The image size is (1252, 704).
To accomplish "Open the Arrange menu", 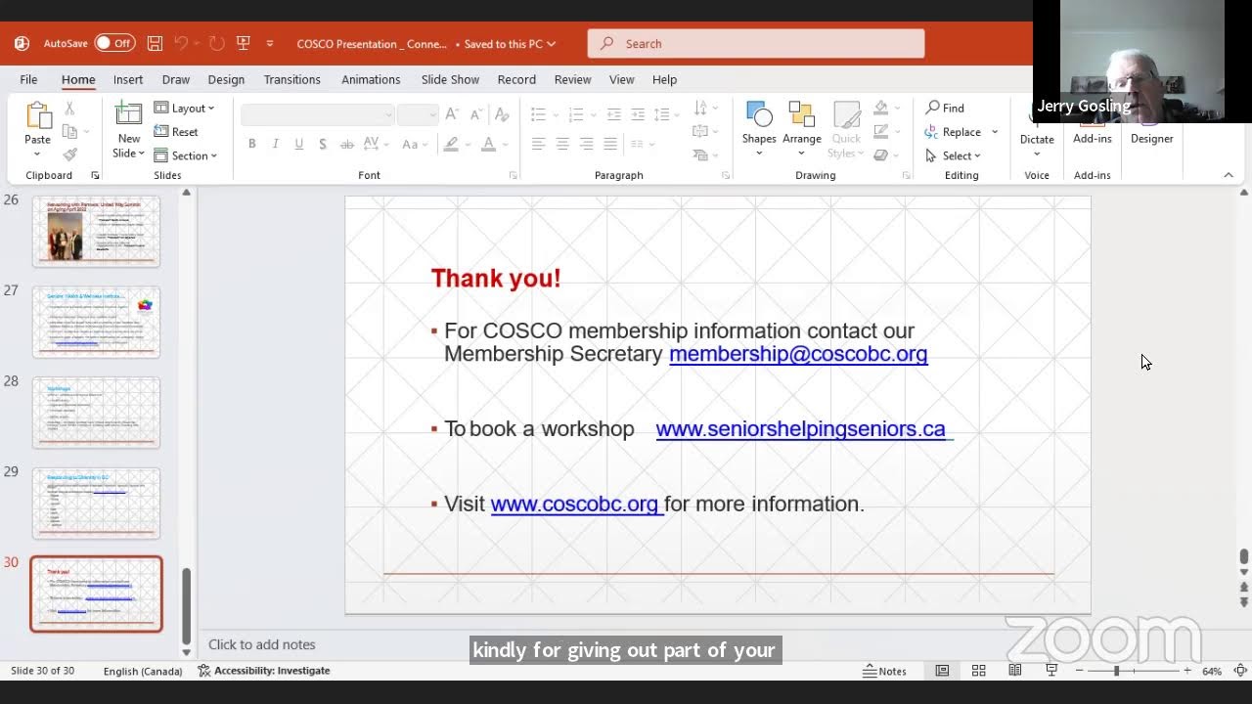I will (802, 127).
